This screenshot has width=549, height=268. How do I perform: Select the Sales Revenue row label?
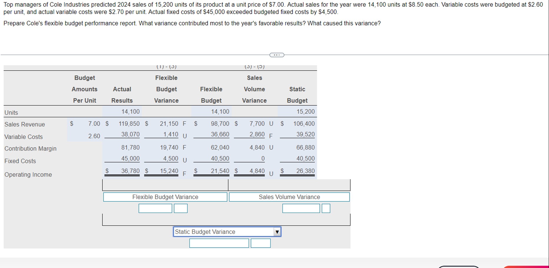(25, 124)
